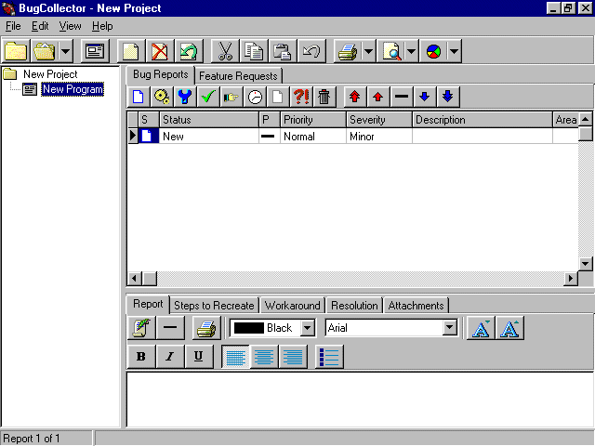Open the dropdown arrow beside the print icon
This screenshot has width=595, height=446.
pyautogui.click(x=368, y=51)
